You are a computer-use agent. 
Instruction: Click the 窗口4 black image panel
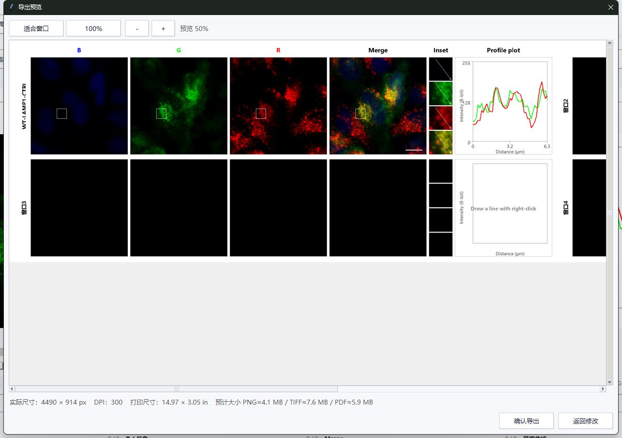click(589, 208)
